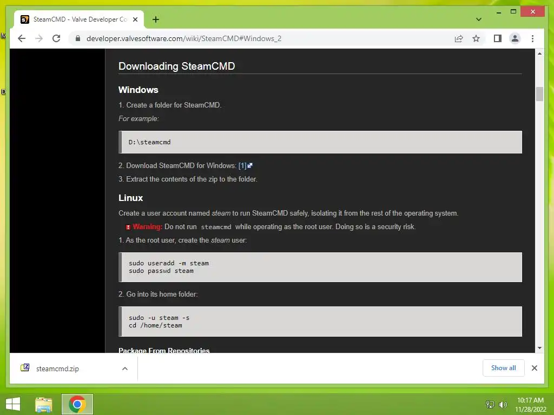View site info via padlock icon
Screen dimensions: 554x415
(78, 38)
